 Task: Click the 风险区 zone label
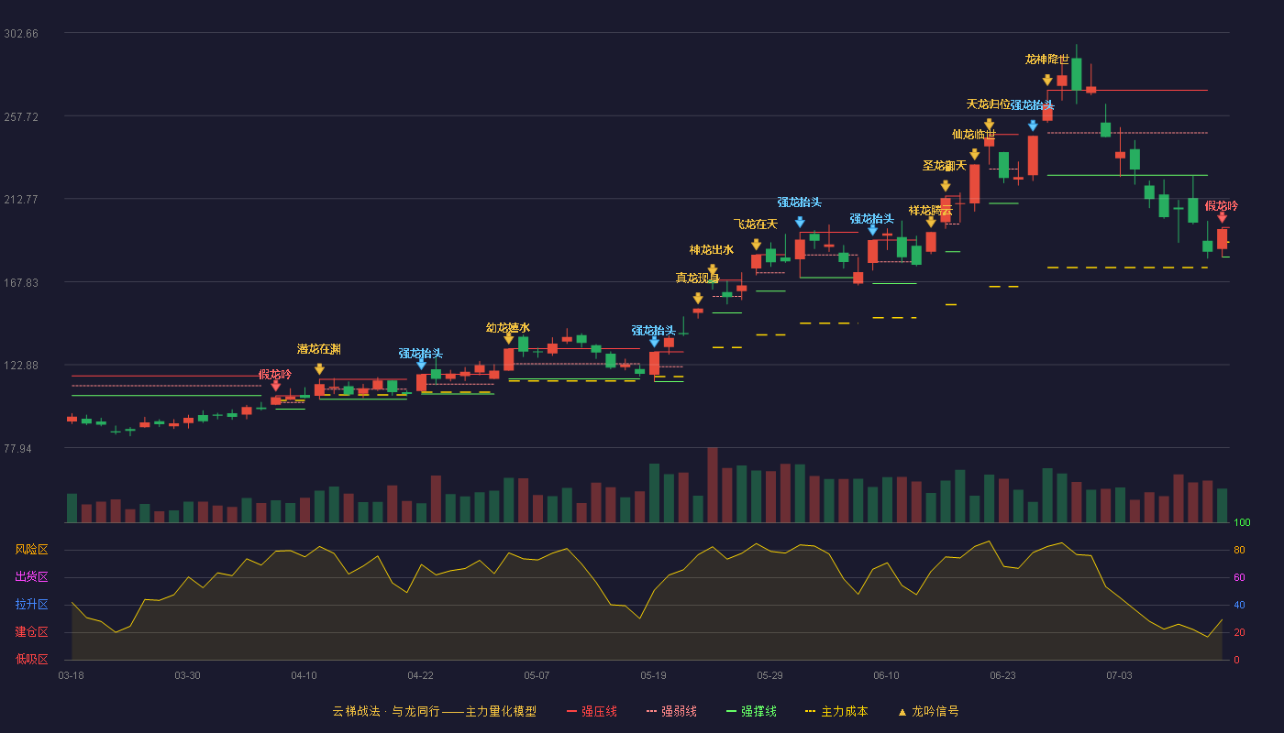[x=31, y=550]
